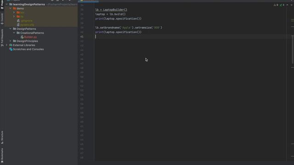Select the demo folder
Image resolution: width=294 pixels, height=165 pixels.
20,8
